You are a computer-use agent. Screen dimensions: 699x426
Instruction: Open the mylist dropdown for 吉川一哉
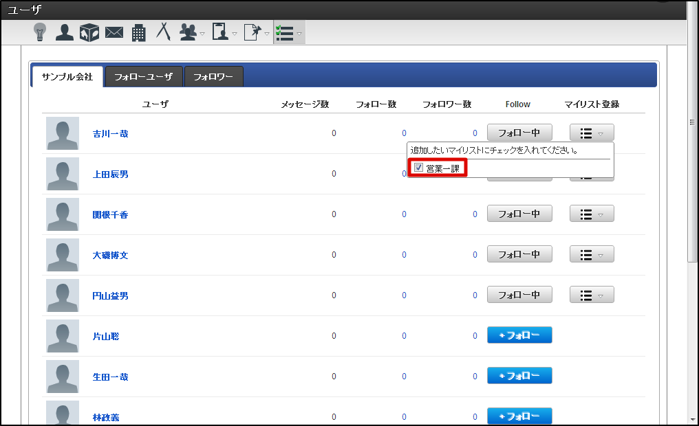[592, 133]
